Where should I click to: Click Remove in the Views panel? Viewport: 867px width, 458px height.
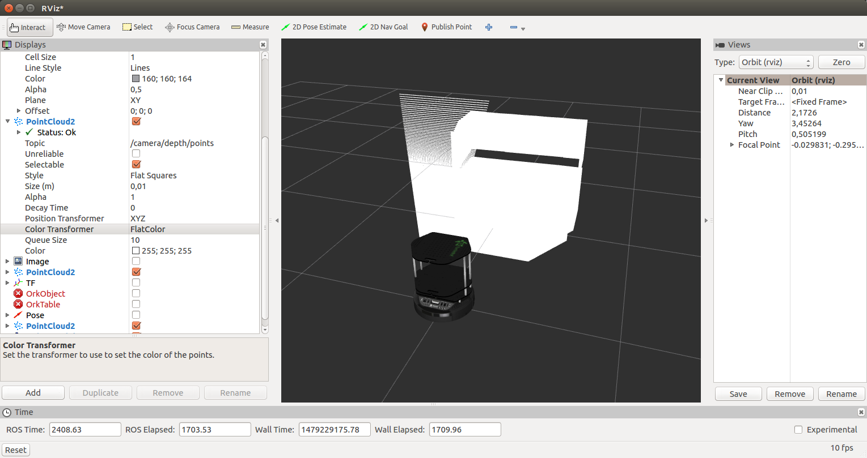pos(790,394)
